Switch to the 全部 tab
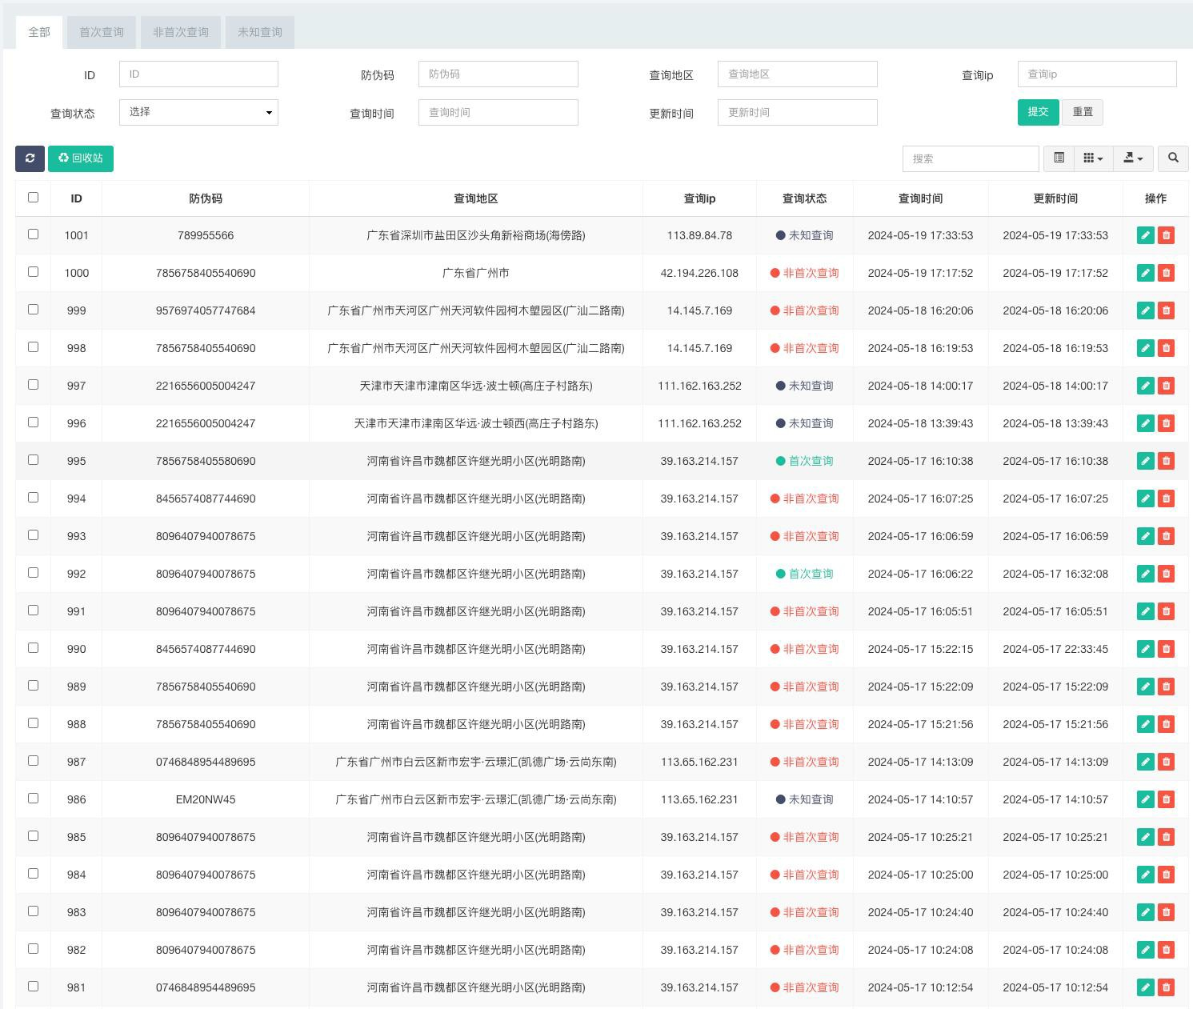 pyautogui.click(x=39, y=32)
